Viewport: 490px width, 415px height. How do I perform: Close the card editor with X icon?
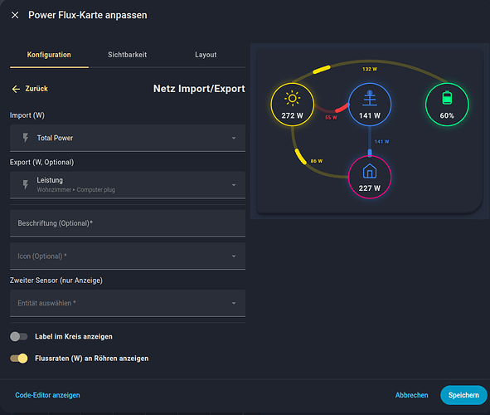(x=15, y=15)
